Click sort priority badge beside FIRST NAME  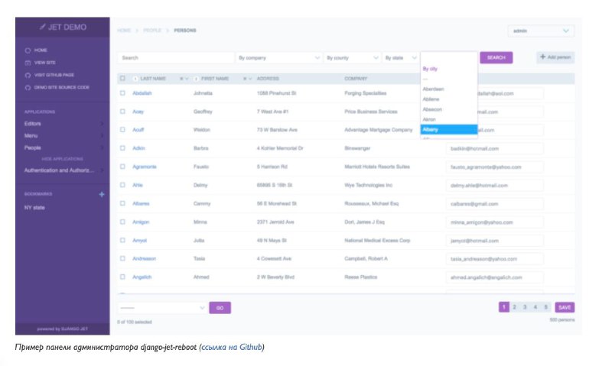(x=196, y=79)
